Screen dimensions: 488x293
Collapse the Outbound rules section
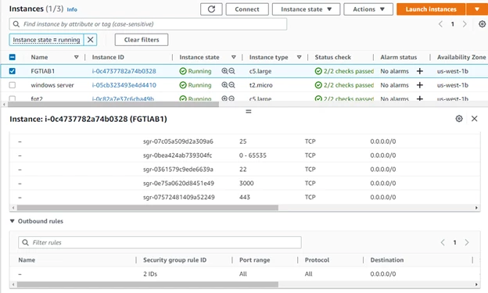tap(13, 221)
